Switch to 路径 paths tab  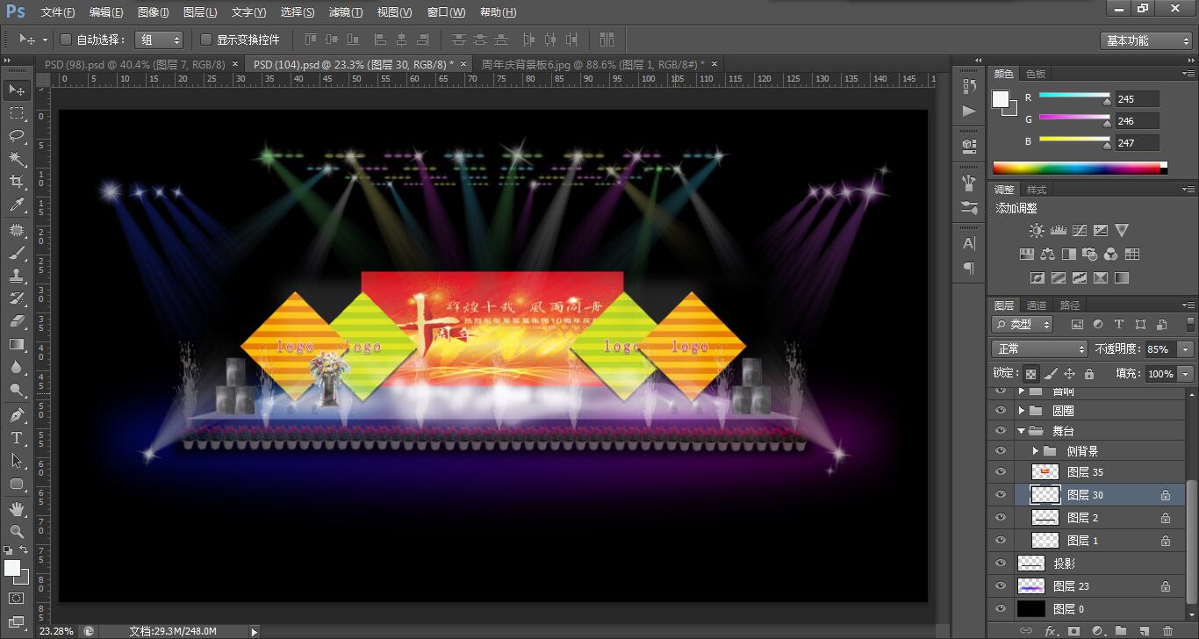pyautogui.click(x=1070, y=305)
